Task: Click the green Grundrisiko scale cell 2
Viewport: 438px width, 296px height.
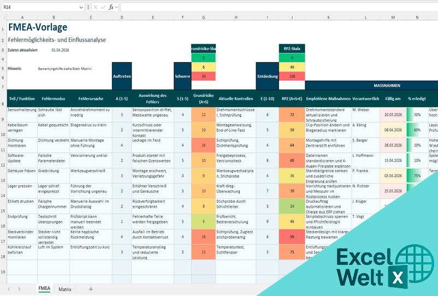Action: tap(203, 58)
